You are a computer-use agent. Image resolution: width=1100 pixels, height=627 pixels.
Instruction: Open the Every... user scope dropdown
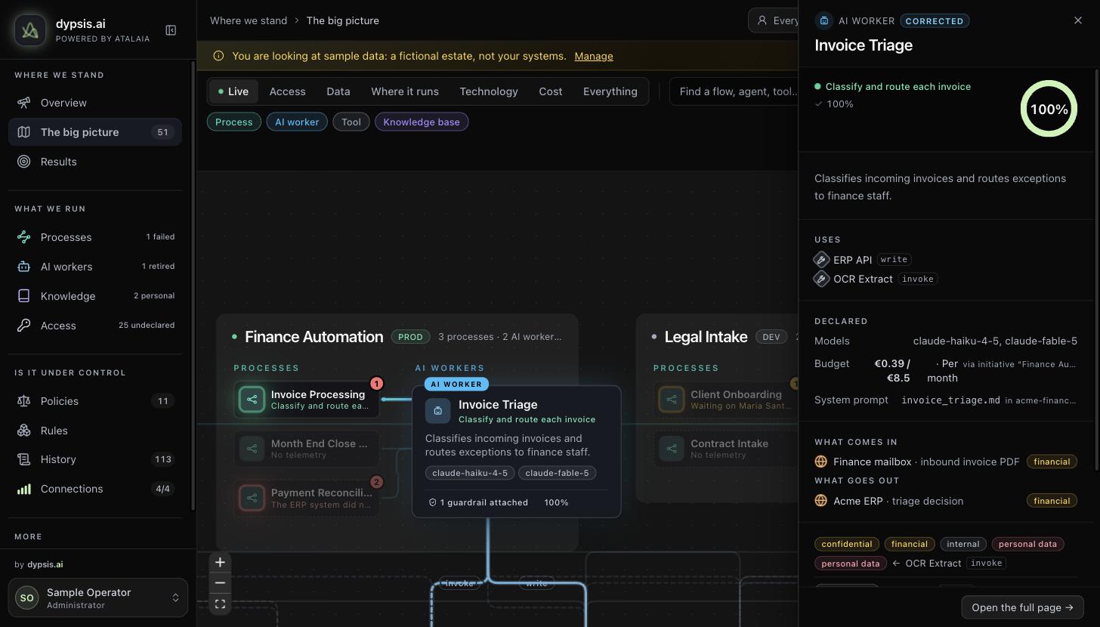coord(773,20)
